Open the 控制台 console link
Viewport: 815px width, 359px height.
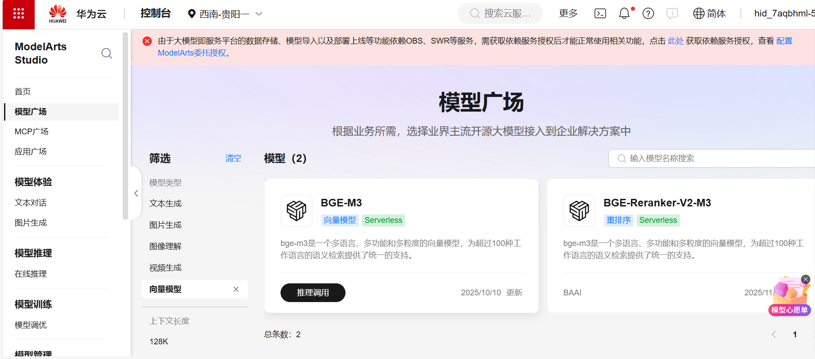(x=155, y=13)
